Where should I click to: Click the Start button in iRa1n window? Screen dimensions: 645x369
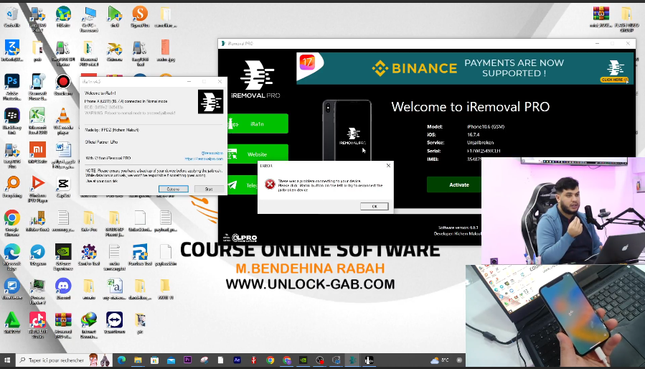(x=209, y=189)
